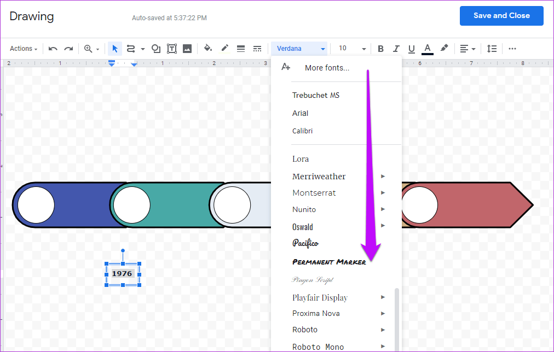Toggle Italic formatting
The height and width of the screenshot is (352, 554).
point(396,49)
